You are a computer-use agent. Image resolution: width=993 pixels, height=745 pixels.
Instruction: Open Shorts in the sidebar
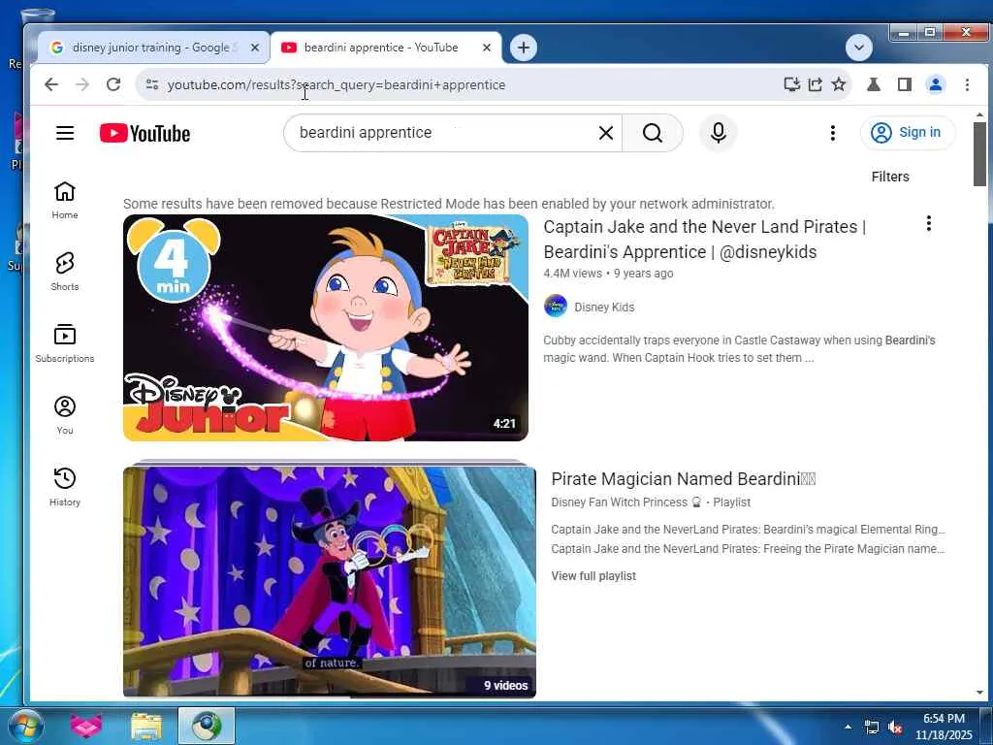(65, 272)
